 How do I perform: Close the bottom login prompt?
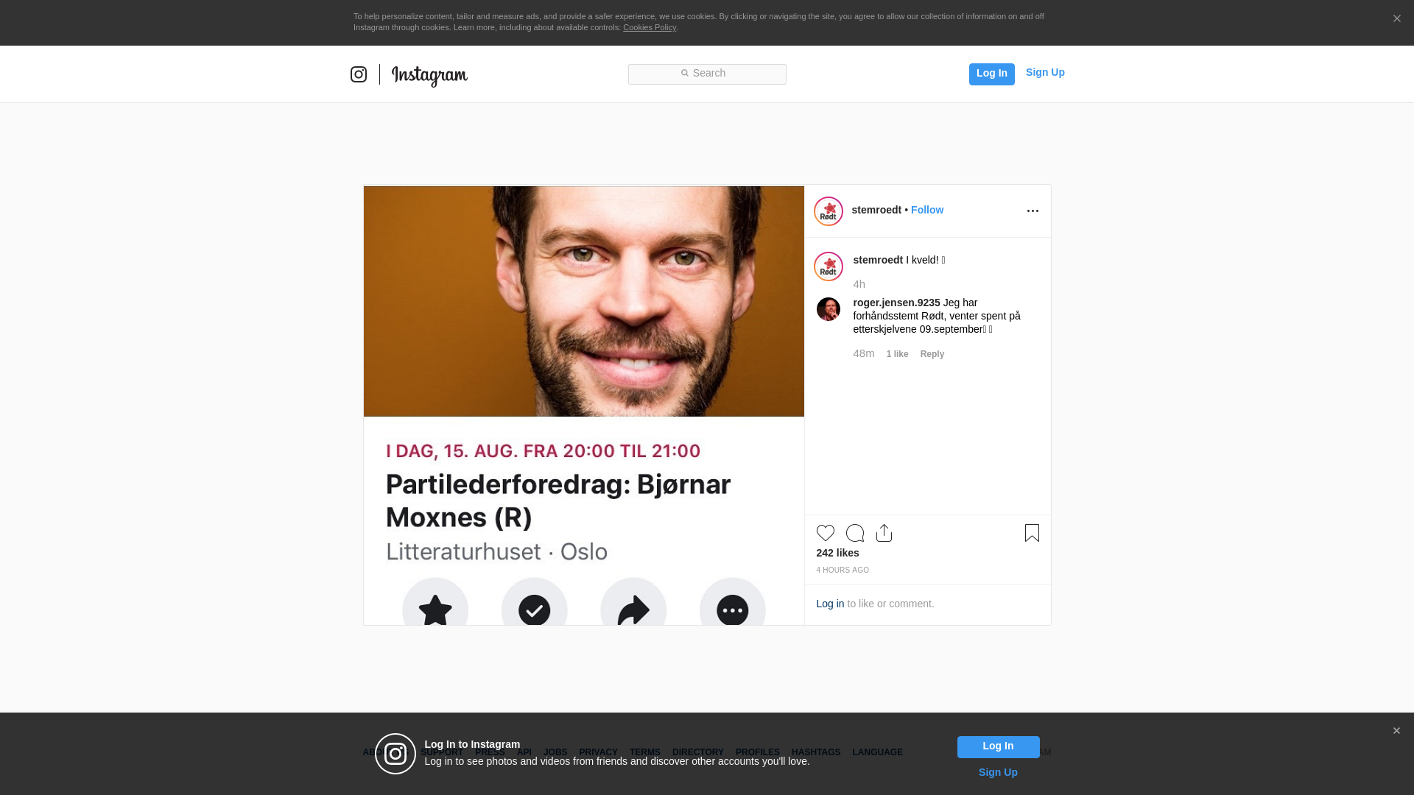click(x=1396, y=731)
